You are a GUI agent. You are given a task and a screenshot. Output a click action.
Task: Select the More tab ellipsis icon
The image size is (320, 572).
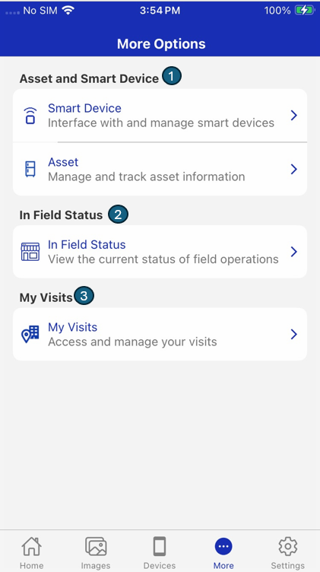[223, 546]
